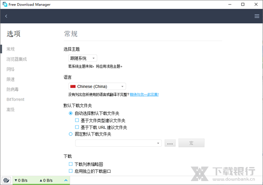Screen dimensions: 263x185
Task: Follow the translation help link
Action: [144, 95]
